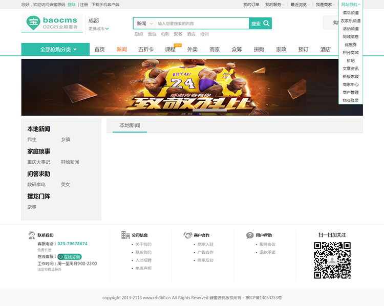This screenshot has width=384, height=306.
Task: Open 我的订单 in top bar
Action: [x=251, y=5]
